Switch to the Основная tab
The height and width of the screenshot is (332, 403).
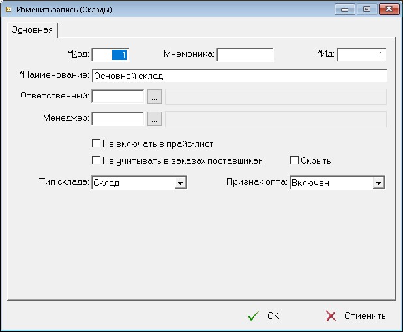pyautogui.click(x=32, y=30)
